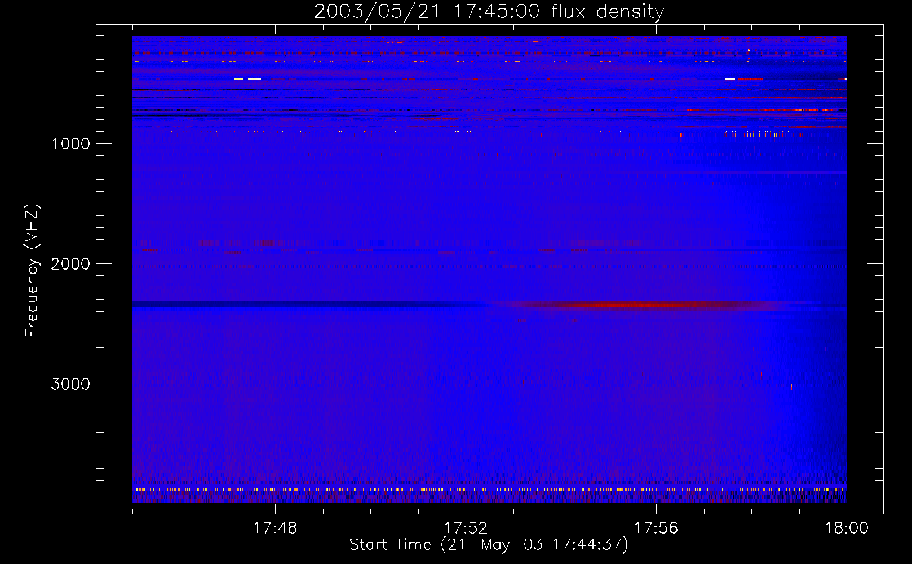Click the yellow dotted band at spectrogram bottom

click(x=489, y=490)
